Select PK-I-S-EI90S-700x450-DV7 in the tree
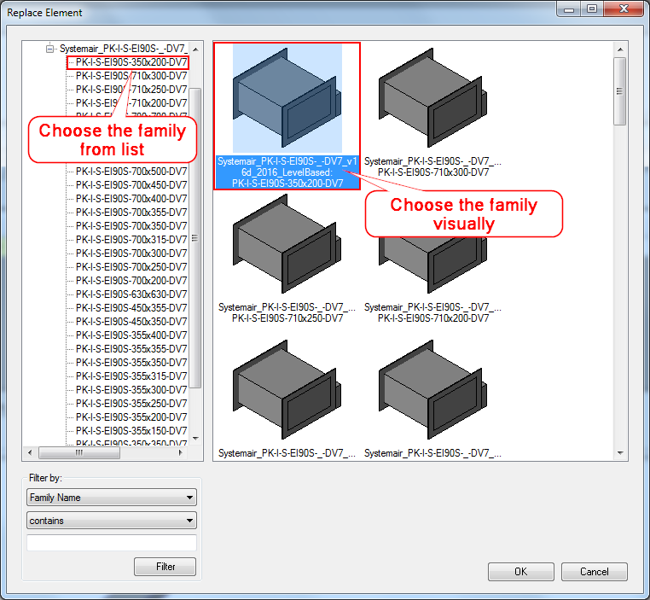Viewport: 650px width, 600px height. point(131,185)
